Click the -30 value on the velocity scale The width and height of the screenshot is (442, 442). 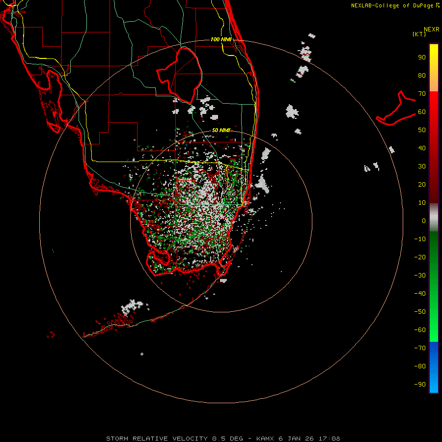click(420, 276)
